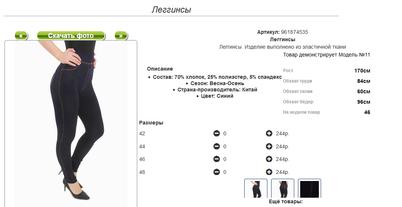
Task: Decrease quantity for size 42
Action: tap(217, 133)
